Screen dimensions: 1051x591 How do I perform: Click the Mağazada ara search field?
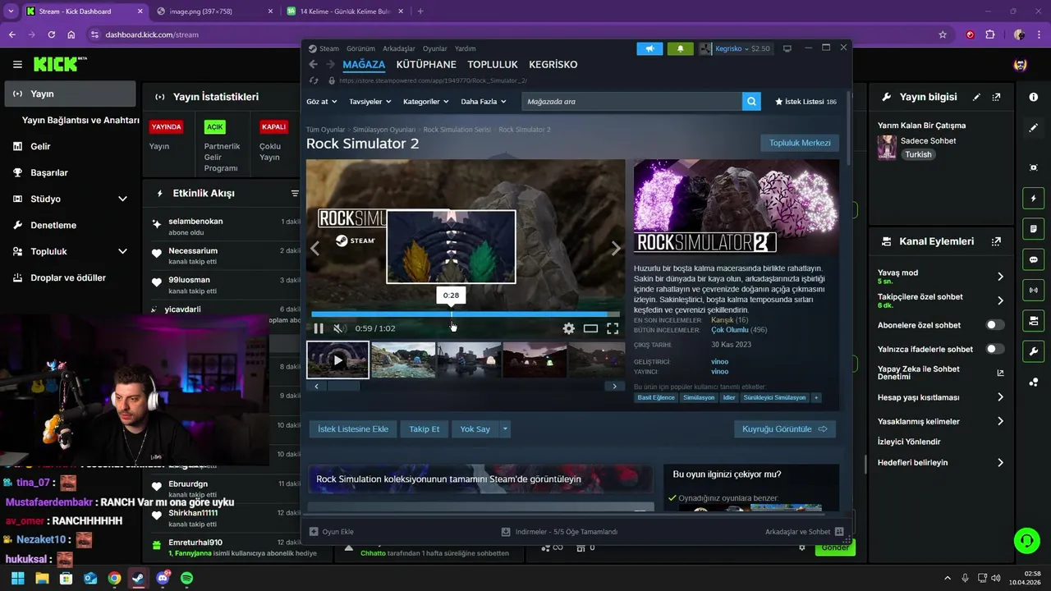[x=631, y=102]
